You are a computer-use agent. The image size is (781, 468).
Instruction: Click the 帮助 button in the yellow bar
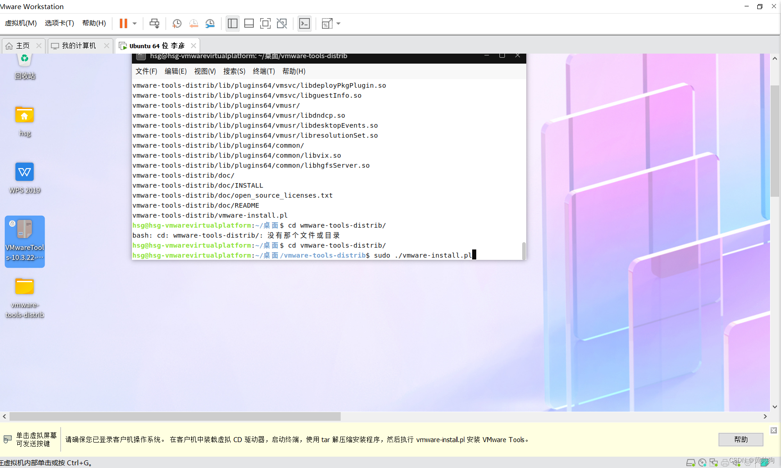pyautogui.click(x=741, y=439)
